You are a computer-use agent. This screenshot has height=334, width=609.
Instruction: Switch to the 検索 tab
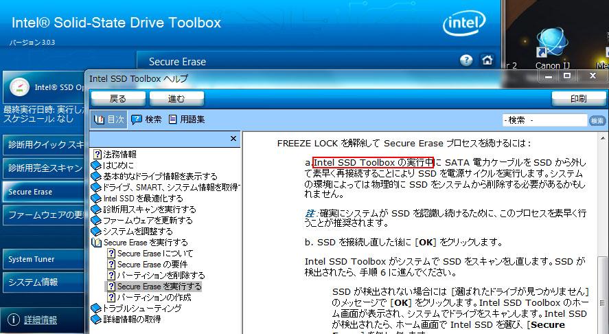click(146, 120)
